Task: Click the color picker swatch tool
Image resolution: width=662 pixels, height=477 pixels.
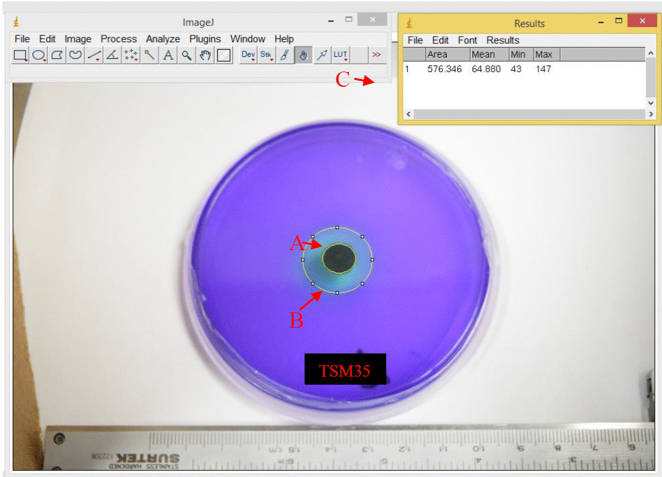Action: pyautogui.click(x=224, y=55)
